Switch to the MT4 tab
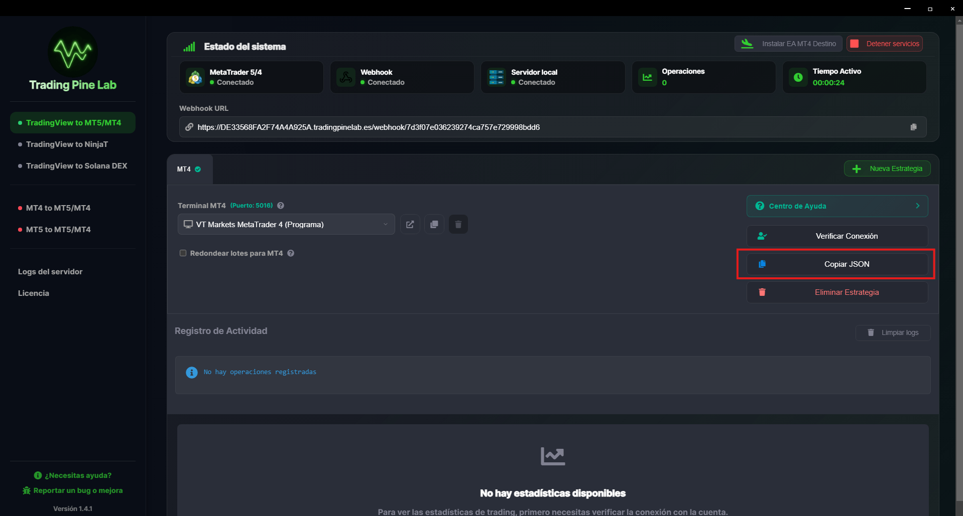The height and width of the screenshot is (516, 963). coord(189,169)
